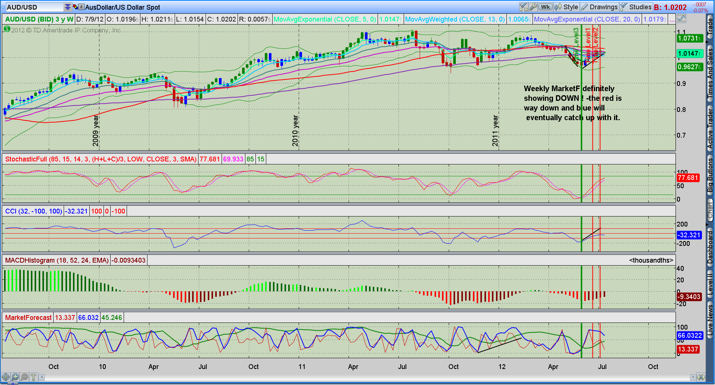Click the chart line icon at header right
The image size is (715, 385).
click(681, 19)
